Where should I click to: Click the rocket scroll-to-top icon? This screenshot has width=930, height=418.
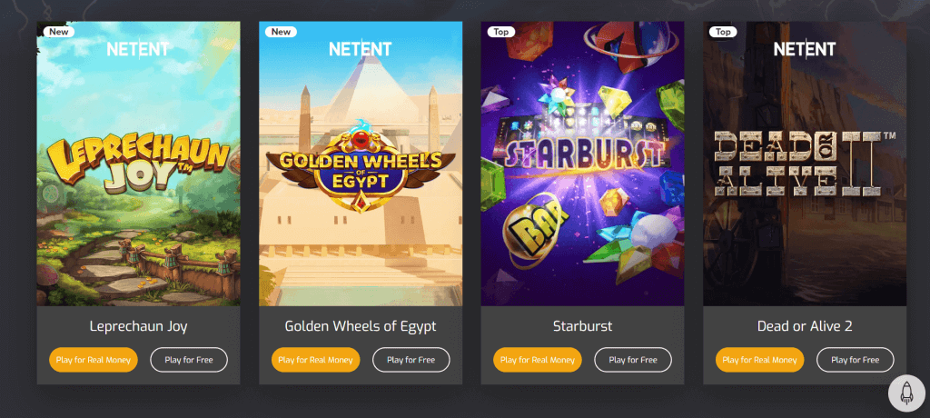[x=905, y=392]
